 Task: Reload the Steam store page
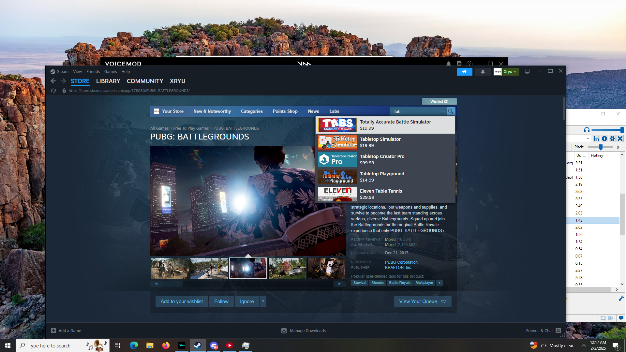(53, 91)
